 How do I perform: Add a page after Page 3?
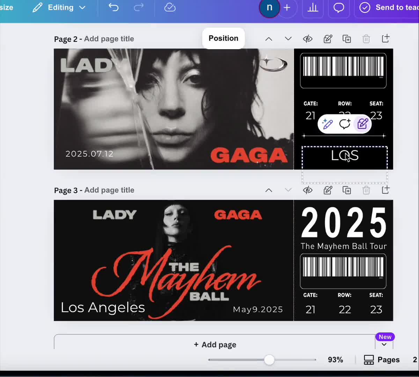385,190
